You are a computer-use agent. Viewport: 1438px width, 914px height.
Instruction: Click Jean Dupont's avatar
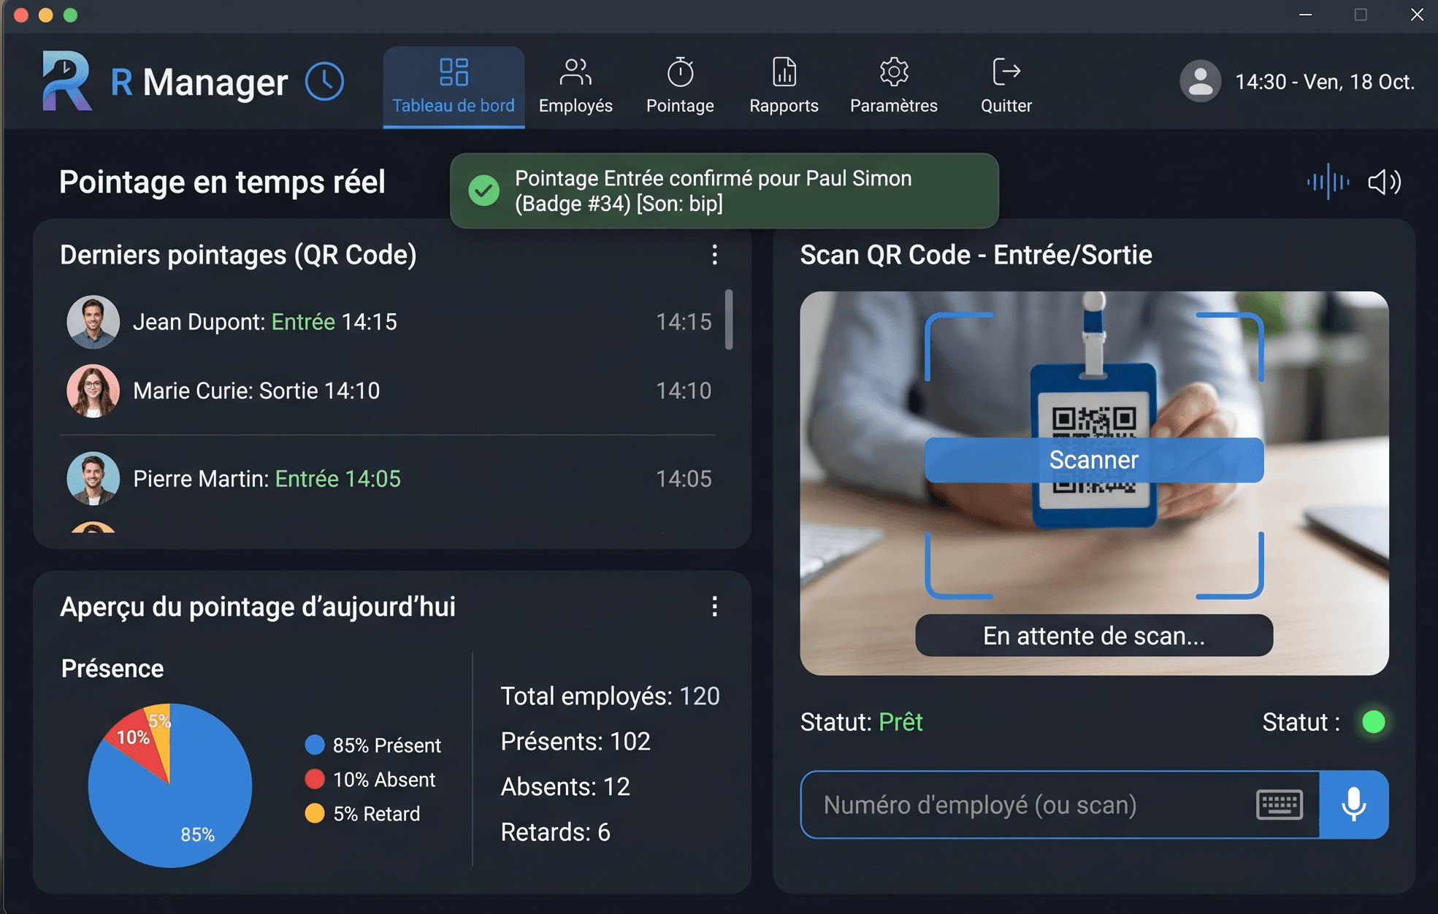(93, 322)
